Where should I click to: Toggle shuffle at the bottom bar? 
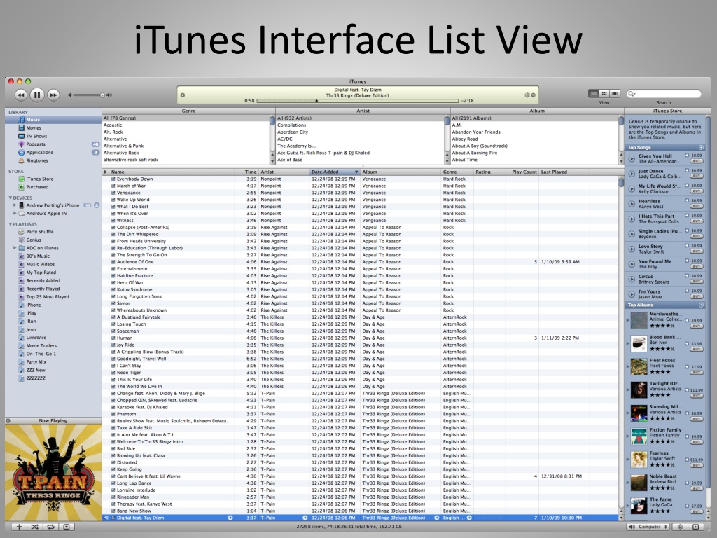35,526
